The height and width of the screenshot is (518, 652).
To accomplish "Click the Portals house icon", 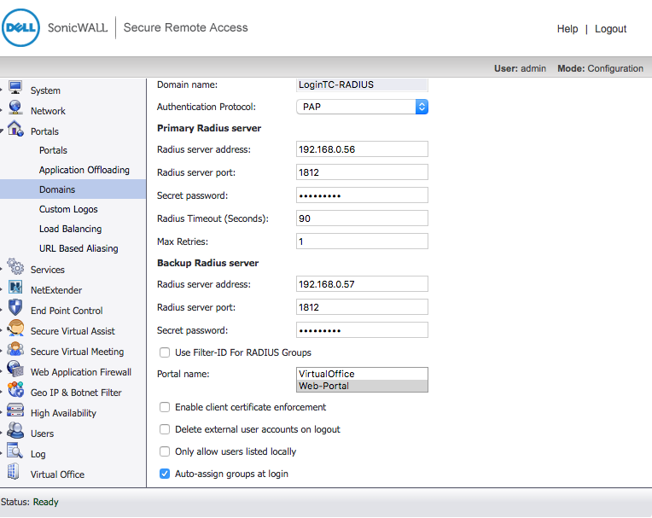I will point(15,129).
